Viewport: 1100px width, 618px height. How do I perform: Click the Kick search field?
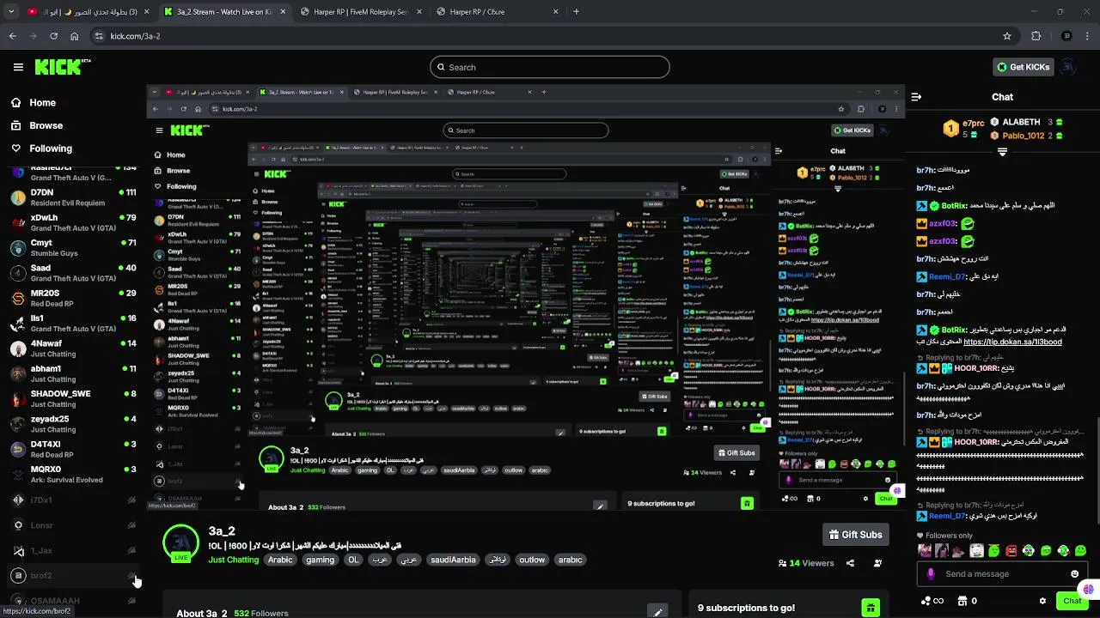pos(550,67)
